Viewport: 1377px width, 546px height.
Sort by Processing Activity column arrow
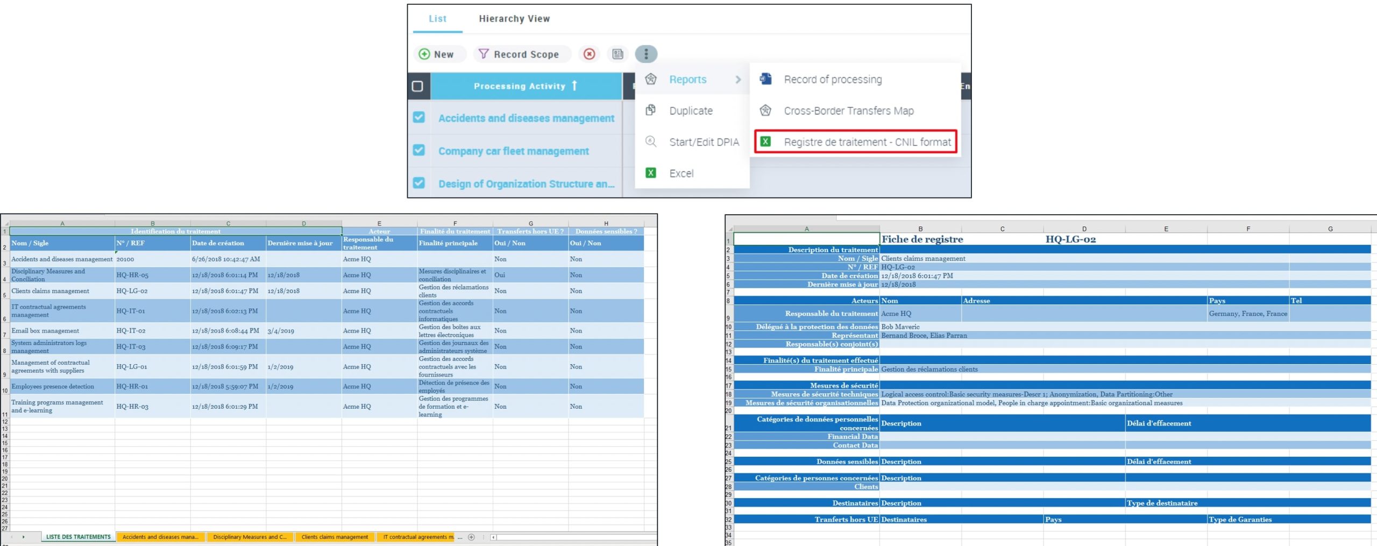coord(574,86)
